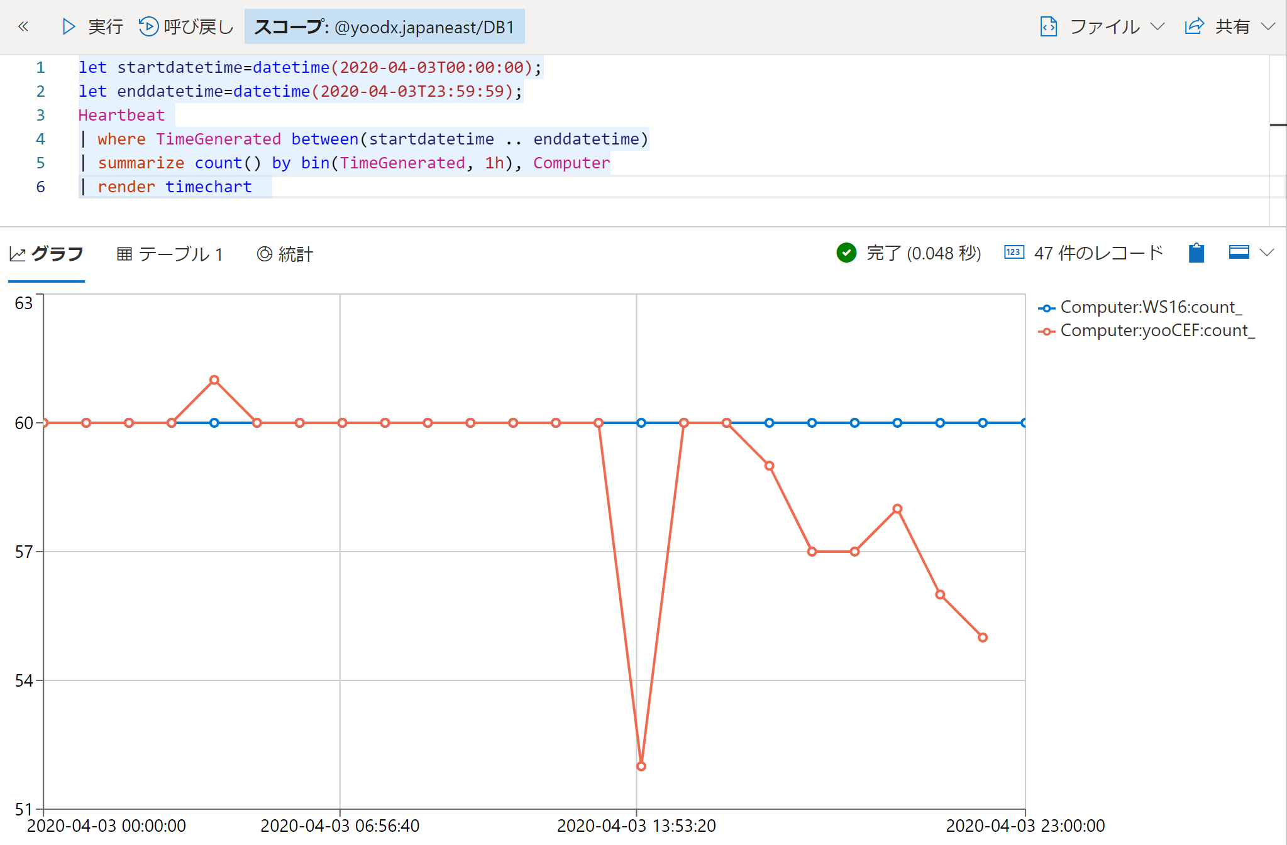Expand the ファイル dropdown chevron
The height and width of the screenshot is (845, 1287).
point(1157,26)
